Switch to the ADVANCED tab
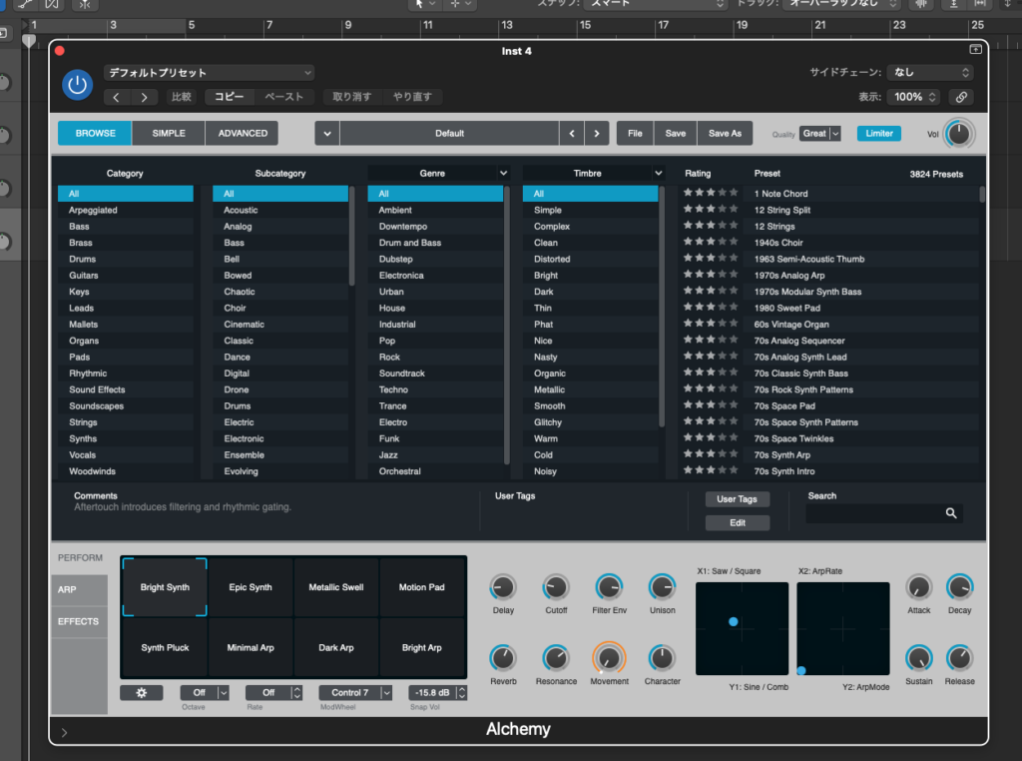This screenshot has width=1022, height=761. click(243, 133)
